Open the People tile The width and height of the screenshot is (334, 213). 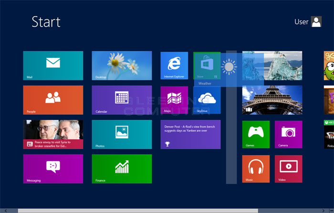[x=53, y=100]
